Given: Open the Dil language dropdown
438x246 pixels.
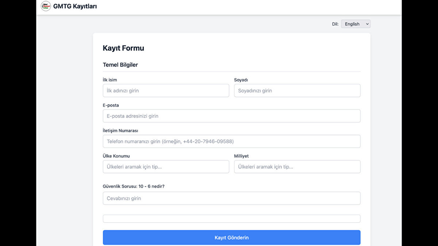Looking at the screenshot, I should tap(356, 24).
